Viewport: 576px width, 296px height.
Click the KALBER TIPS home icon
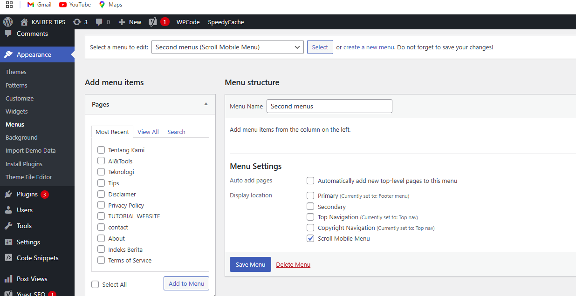click(25, 22)
